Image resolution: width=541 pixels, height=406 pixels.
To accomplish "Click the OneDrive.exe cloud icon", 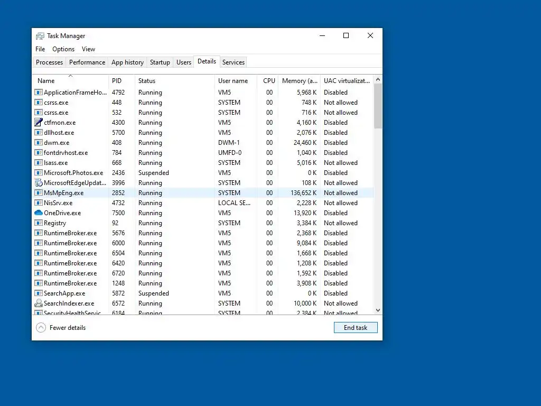I will [x=39, y=213].
